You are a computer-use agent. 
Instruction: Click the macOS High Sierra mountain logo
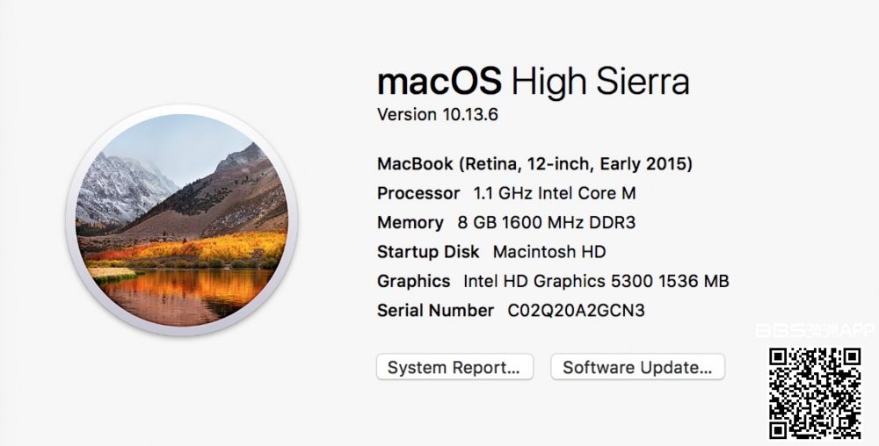click(x=182, y=222)
